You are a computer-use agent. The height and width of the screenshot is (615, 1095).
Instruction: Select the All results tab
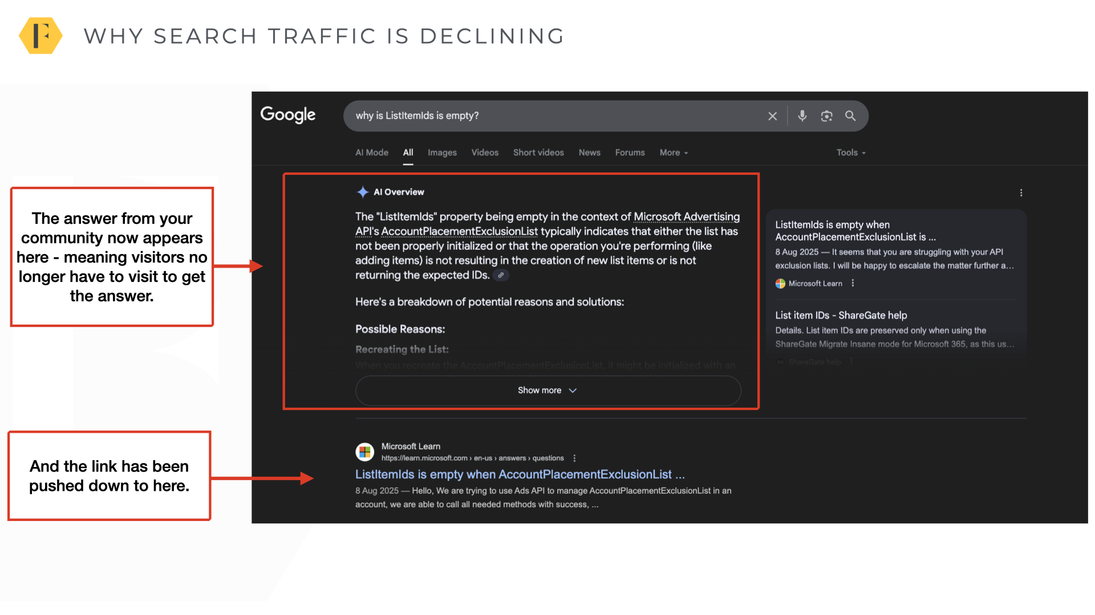(408, 153)
